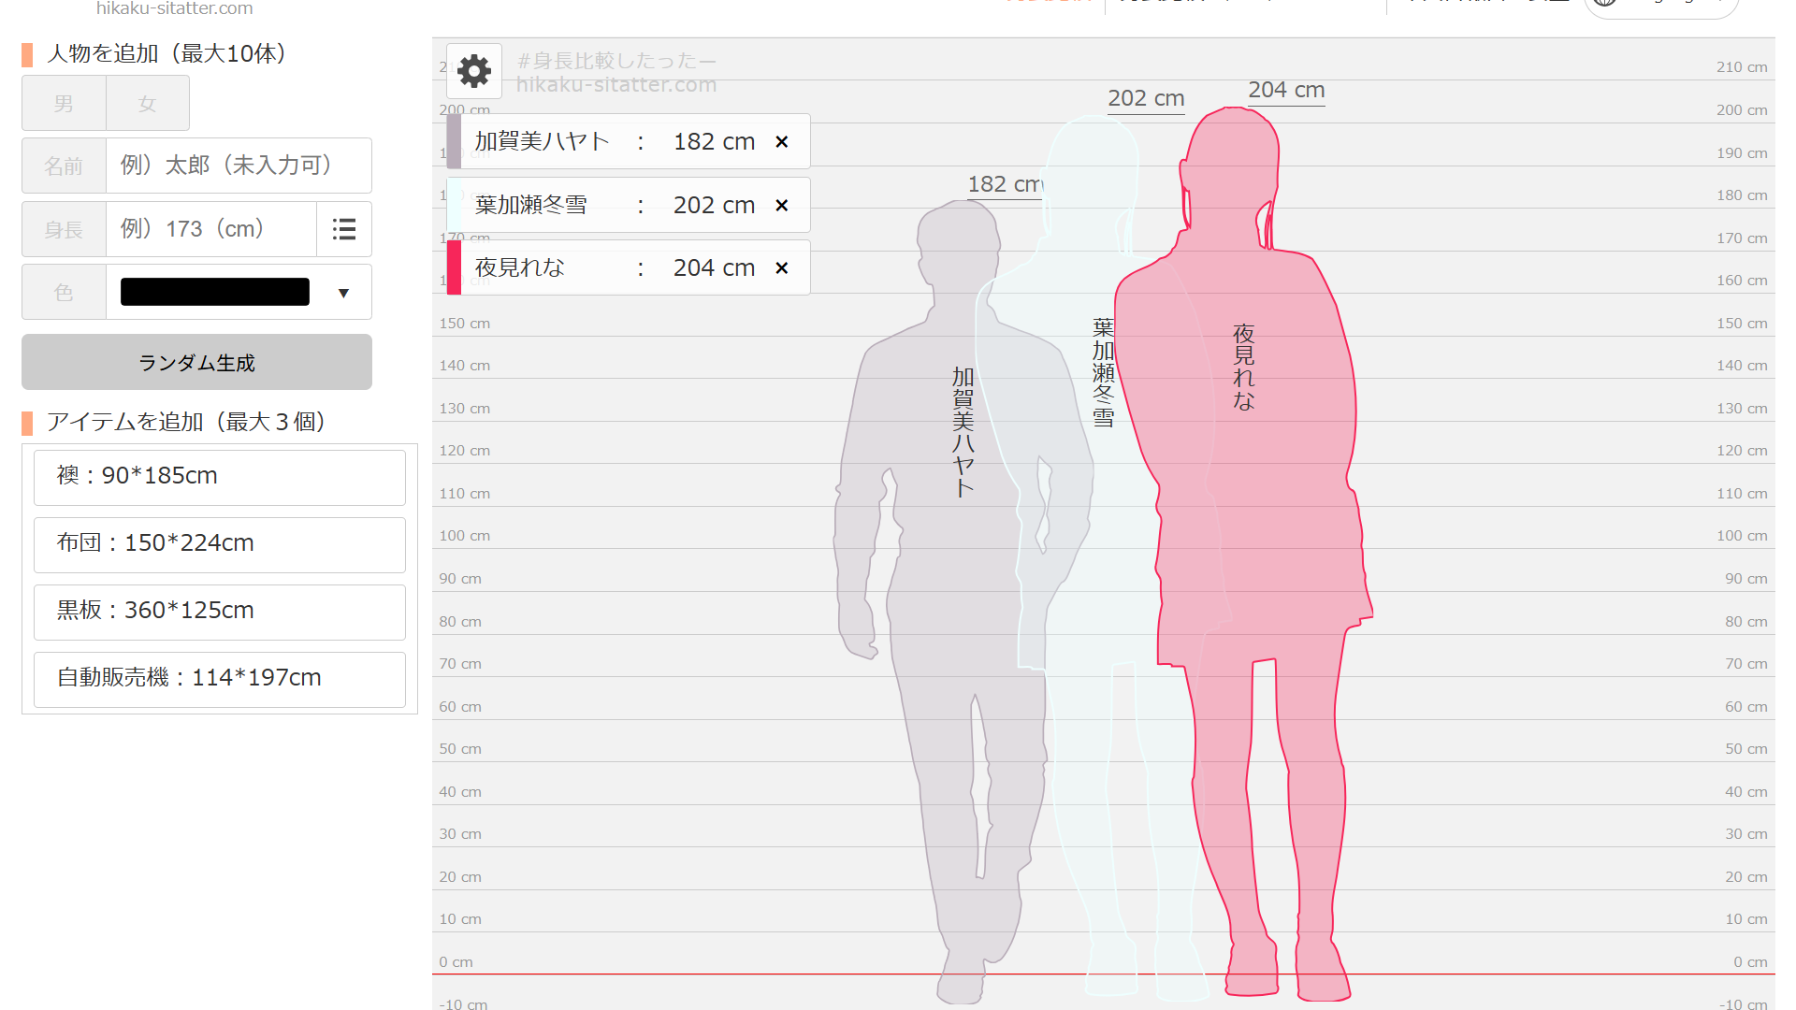
Task: Click the black color swatch
Action: coord(215,293)
